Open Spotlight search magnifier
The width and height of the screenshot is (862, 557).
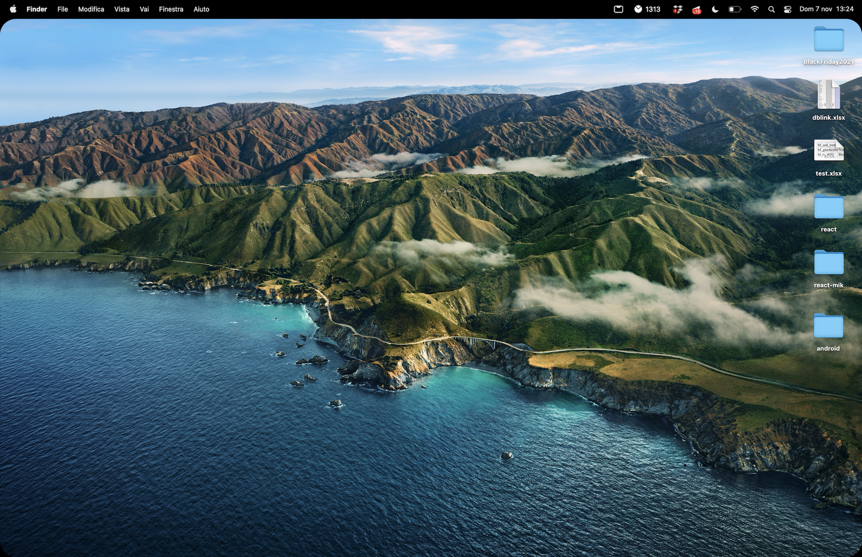click(771, 9)
